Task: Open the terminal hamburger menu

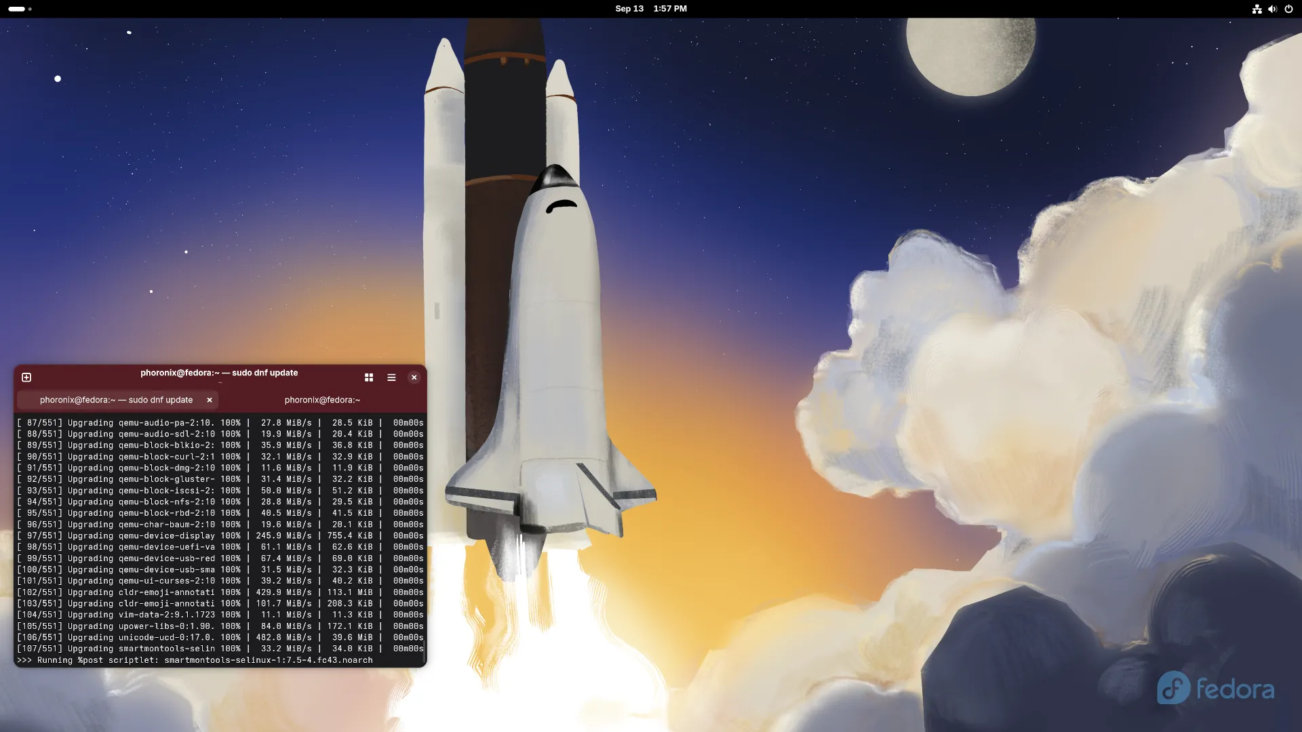Action: point(391,378)
